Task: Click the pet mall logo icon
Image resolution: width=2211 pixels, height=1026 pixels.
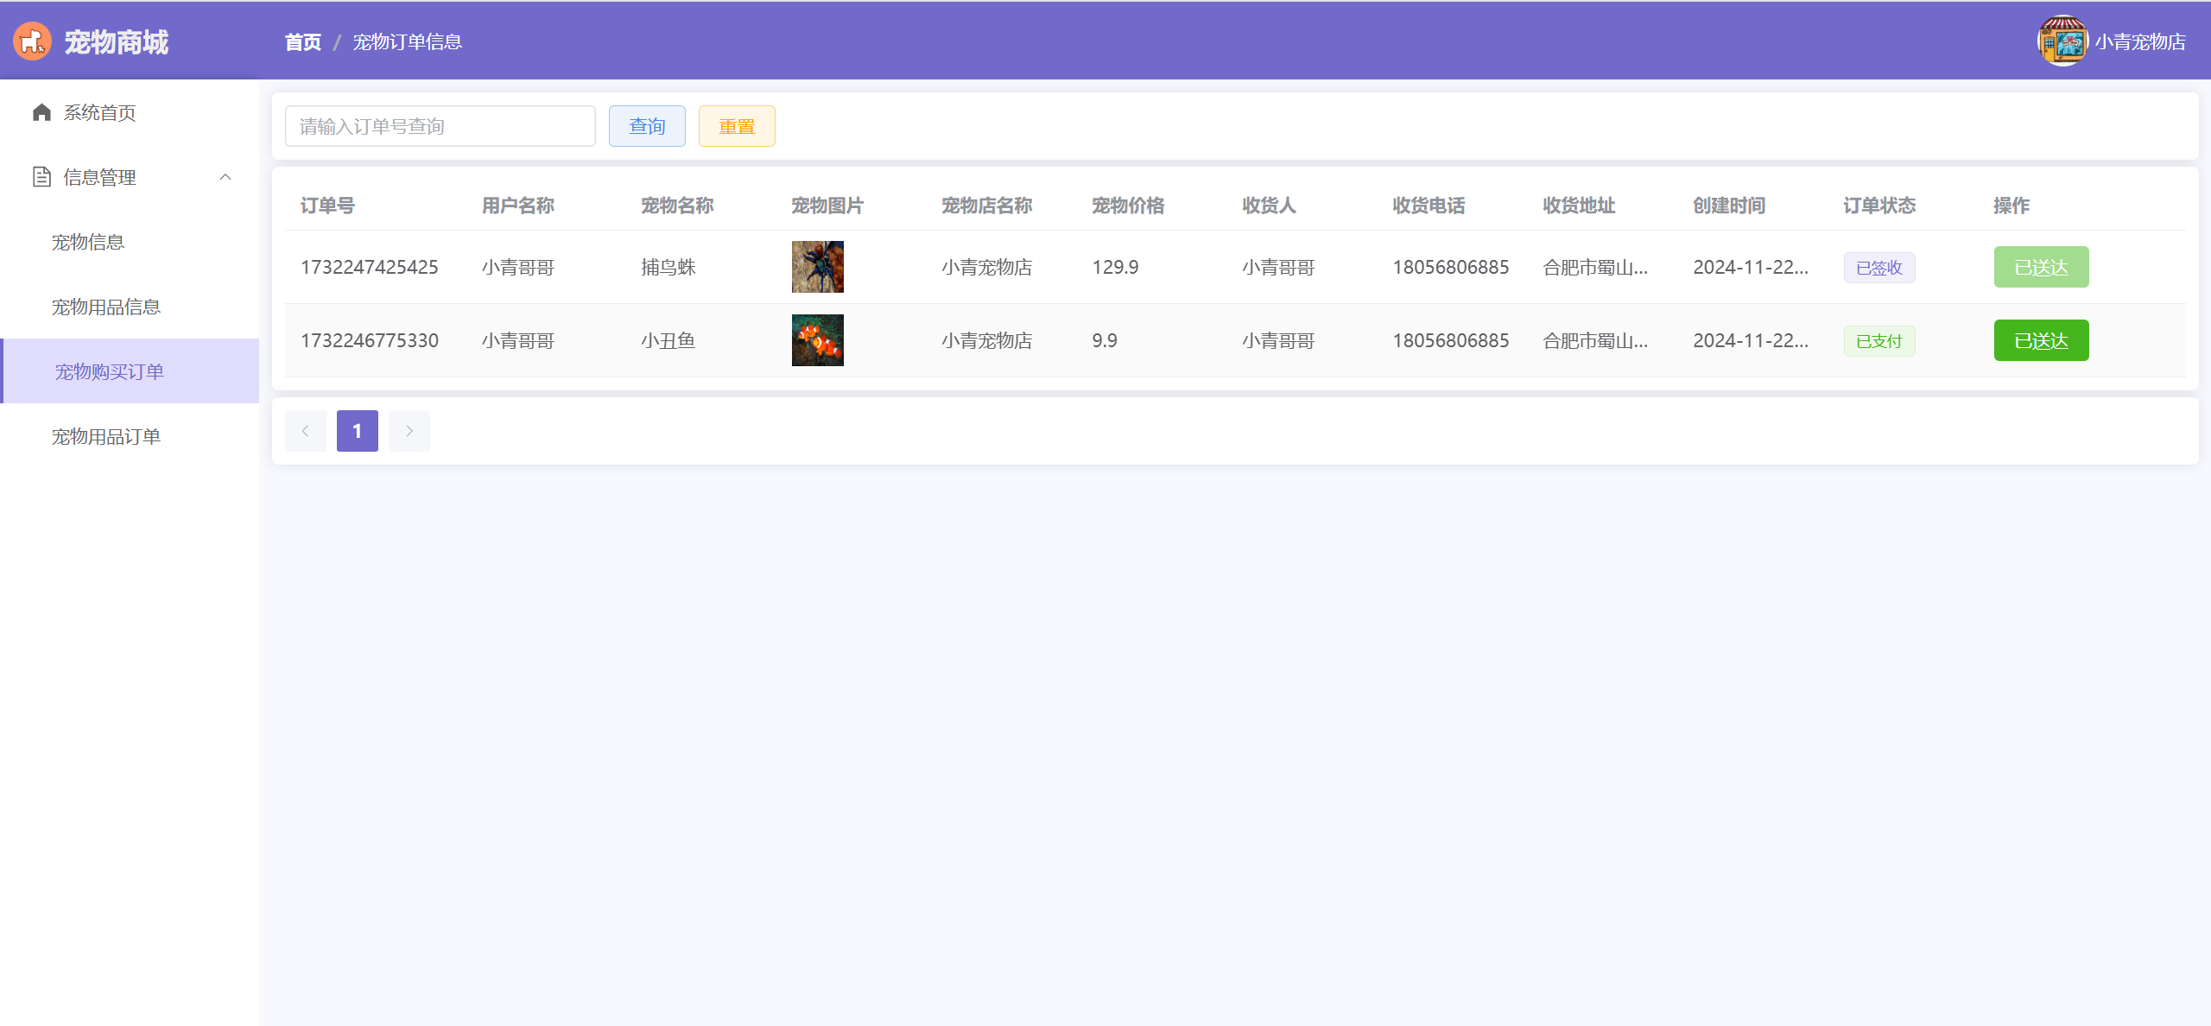Action: click(x=32, y=41)
